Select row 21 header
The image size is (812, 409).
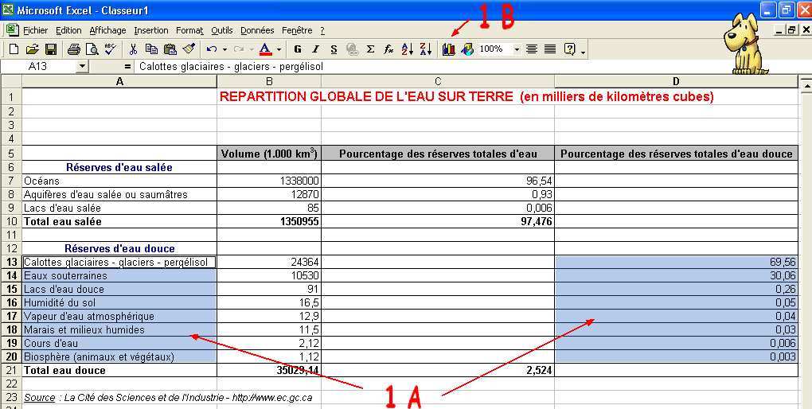click(11, 370)
